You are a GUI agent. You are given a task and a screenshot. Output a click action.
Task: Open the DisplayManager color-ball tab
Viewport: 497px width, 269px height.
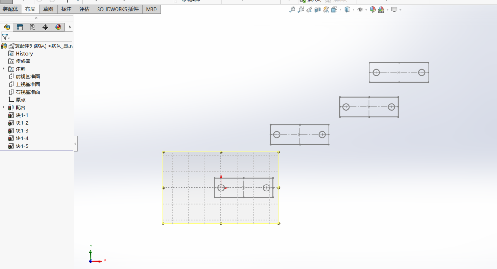tap(58, 28)
